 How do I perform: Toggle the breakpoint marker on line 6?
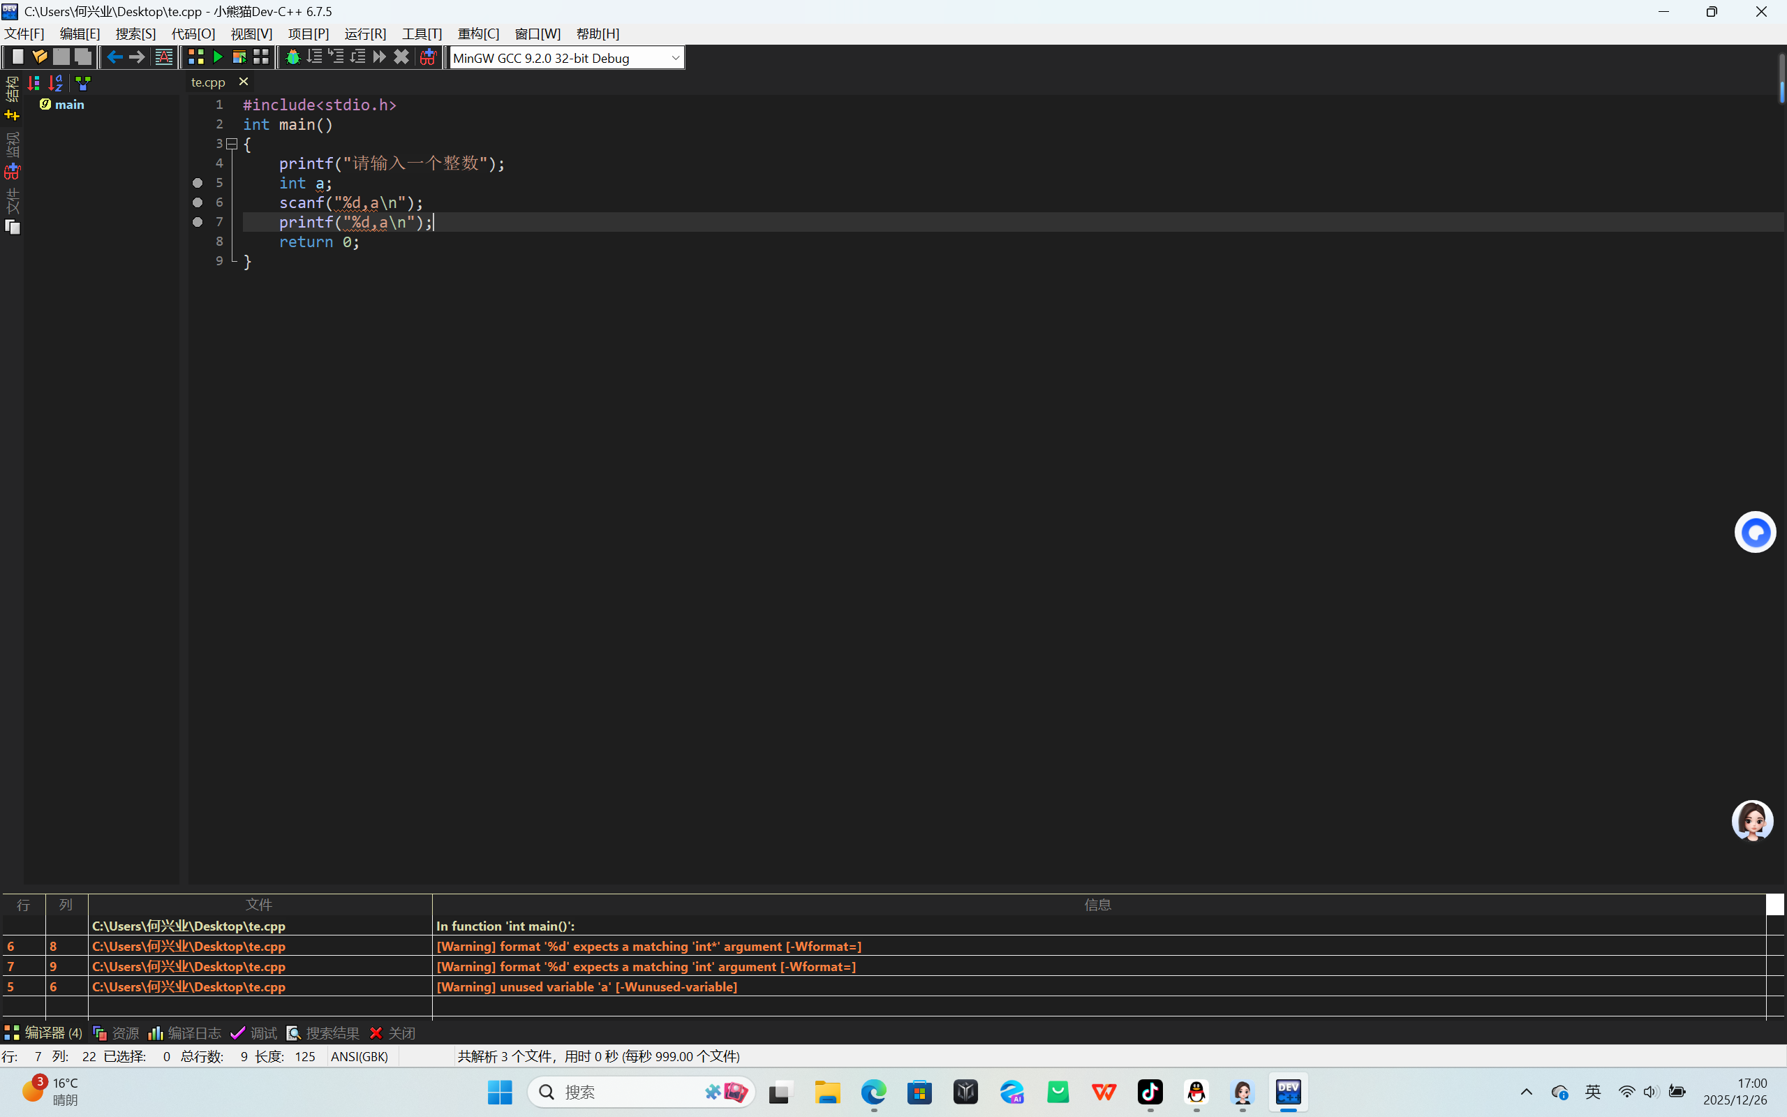point(197,202)
